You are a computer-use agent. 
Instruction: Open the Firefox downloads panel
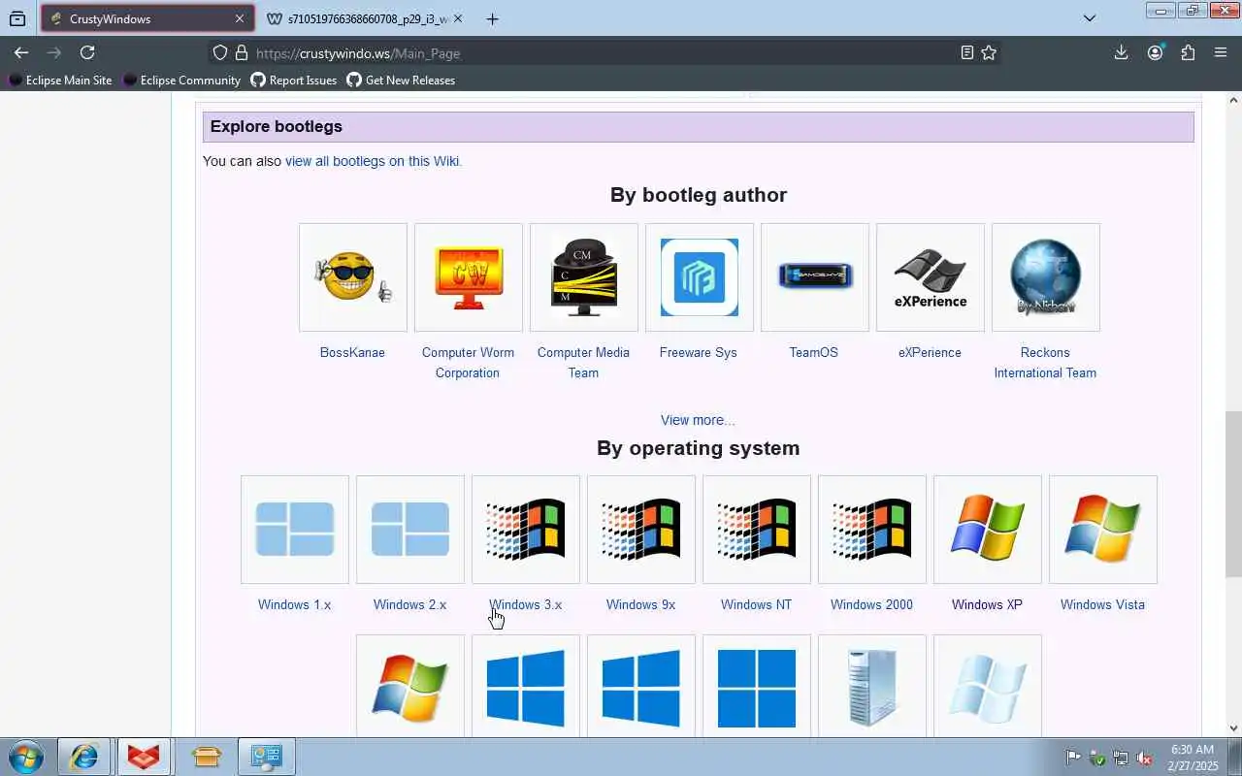[x=1121, y=52]
